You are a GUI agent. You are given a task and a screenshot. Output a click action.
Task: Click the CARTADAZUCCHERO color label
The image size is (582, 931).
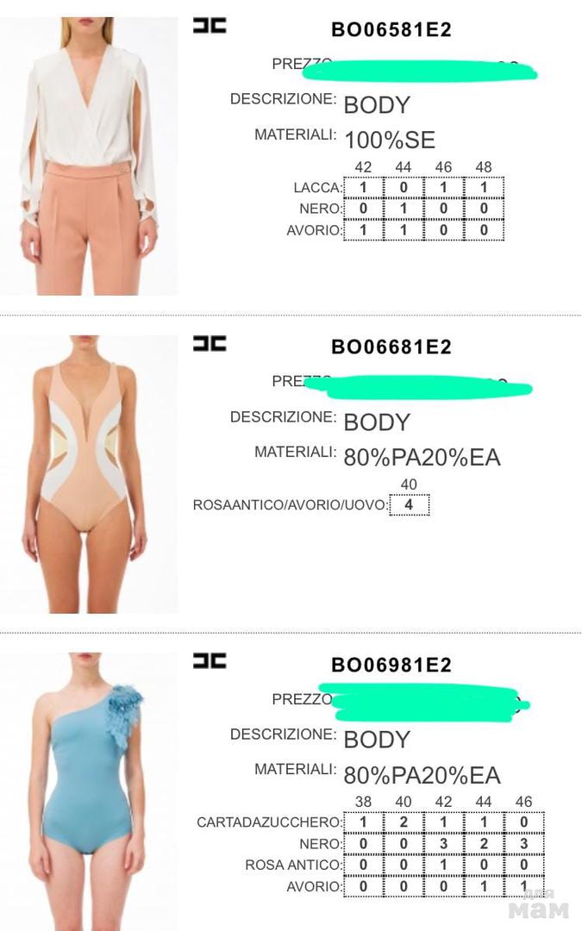[x=269, y=822]
